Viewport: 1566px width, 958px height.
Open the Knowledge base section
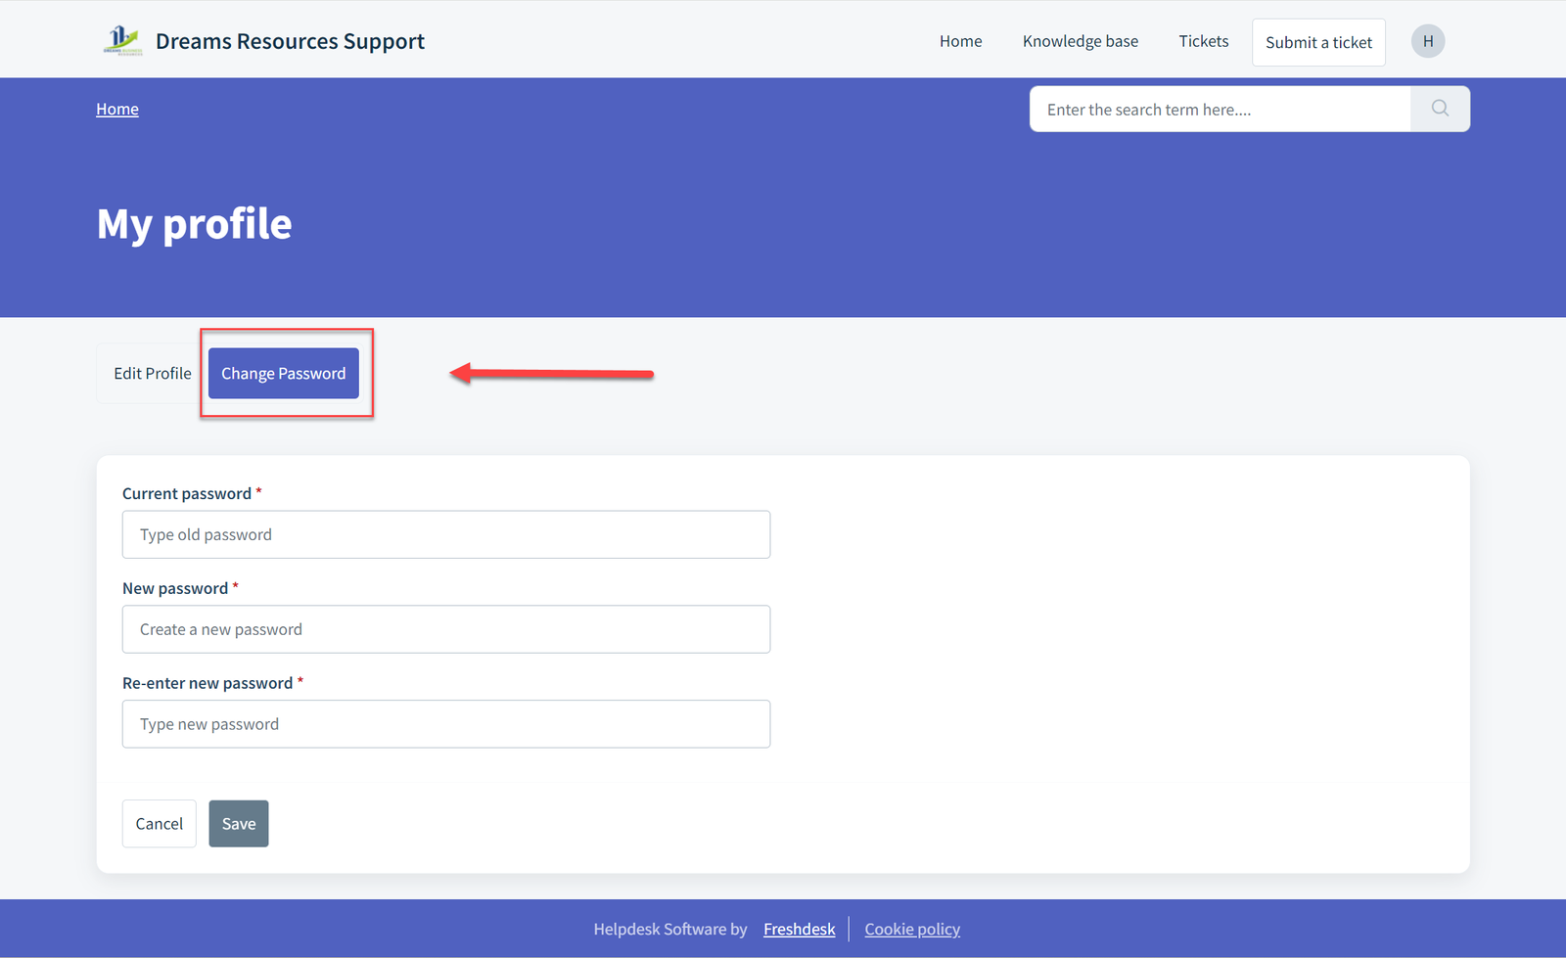tap(1080, 40)
